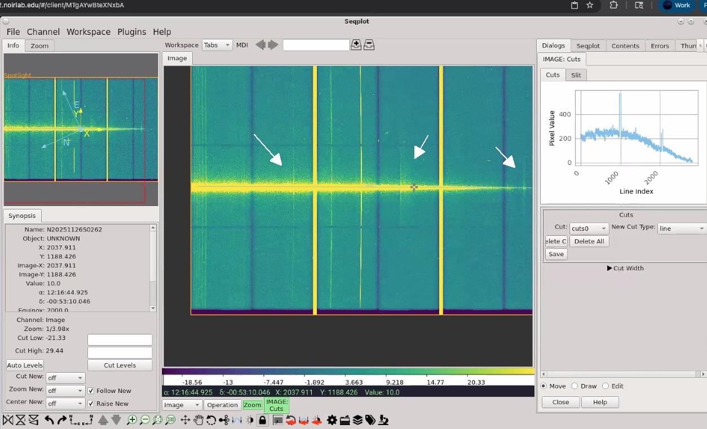Click the Cut Low input field
This screenshot has height=429, width=707.
120,339
